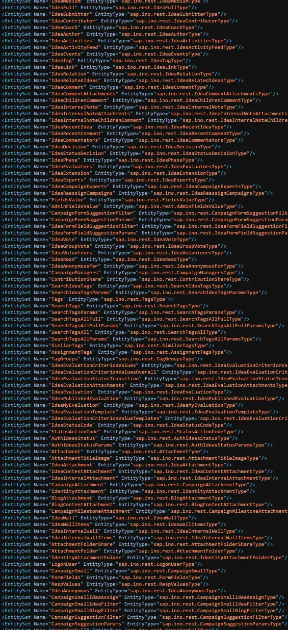Place cursor on "ContributionShare" Name value
This screenshot has width=288, height=630.
point(76,279)
